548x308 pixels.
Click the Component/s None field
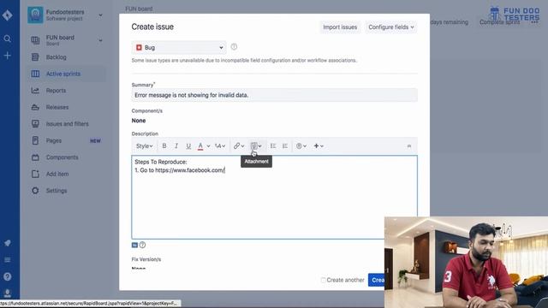[x=139, y=121]
